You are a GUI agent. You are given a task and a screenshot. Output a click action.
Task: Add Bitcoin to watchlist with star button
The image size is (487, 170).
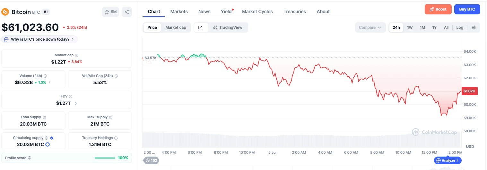point(110,12)
